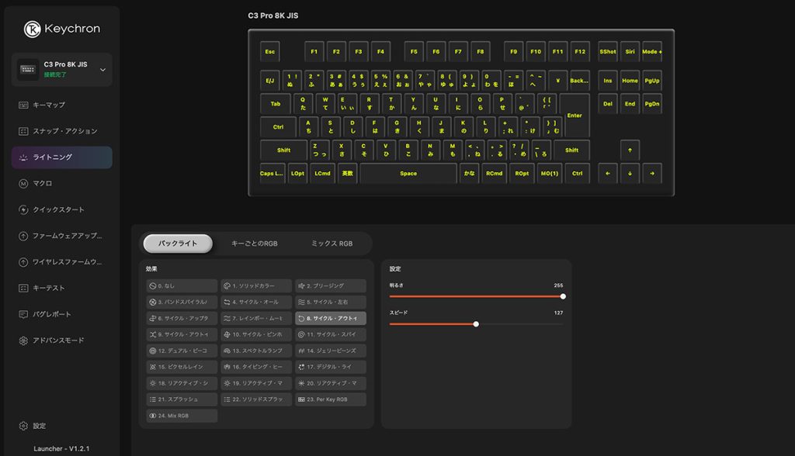Select effect 2. ブリージング
Image resolution: width=795 pixels, height=456 pixels.
coord(331,286)
